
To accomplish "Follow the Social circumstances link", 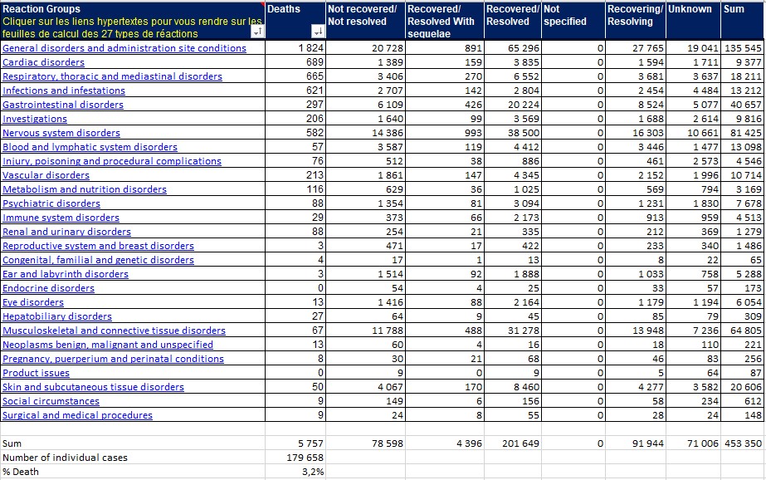I will pyautogui.click(x=51, y=401).
